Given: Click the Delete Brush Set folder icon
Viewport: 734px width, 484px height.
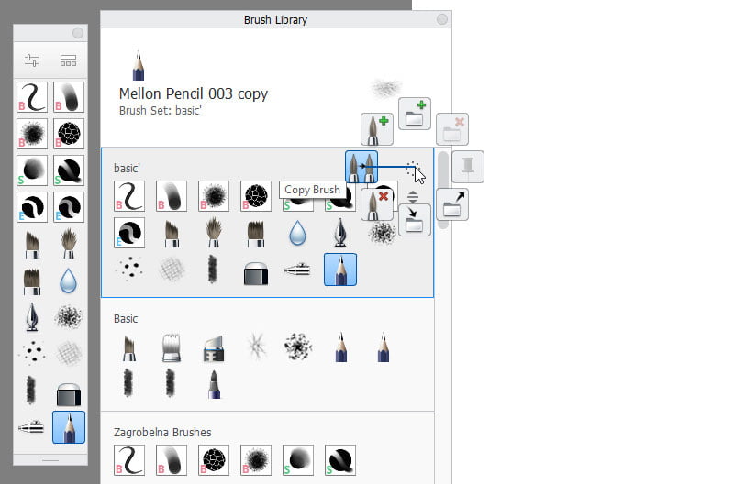Looking at the screenshot, I should click(452, 129).
